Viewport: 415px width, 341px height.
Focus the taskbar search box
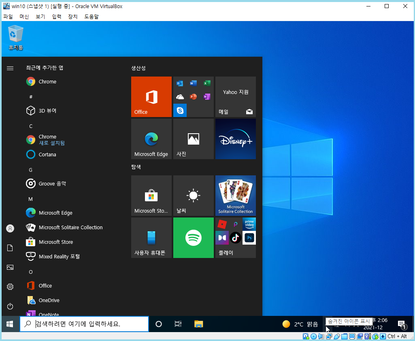84,324
